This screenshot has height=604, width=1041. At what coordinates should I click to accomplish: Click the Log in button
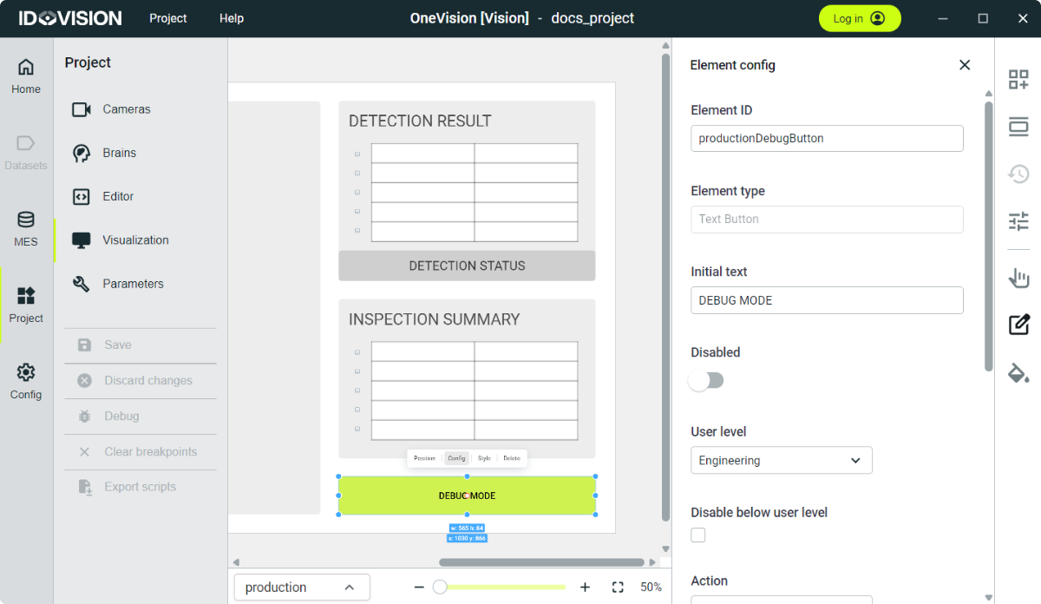click(x=859, y=18)
